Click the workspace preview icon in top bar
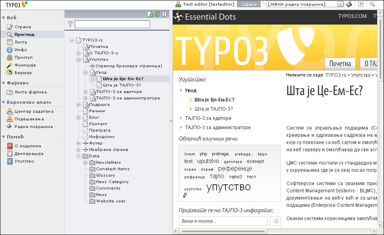 point(349,4)
